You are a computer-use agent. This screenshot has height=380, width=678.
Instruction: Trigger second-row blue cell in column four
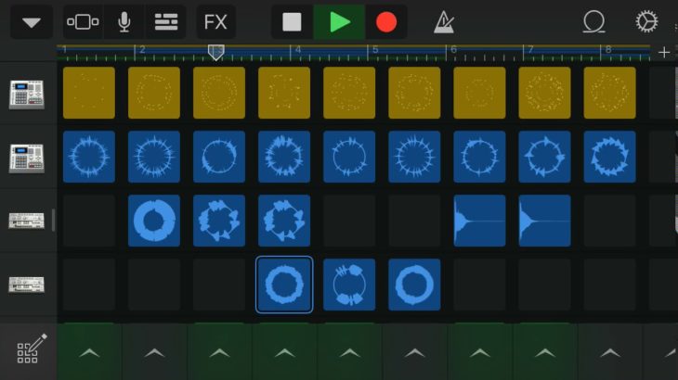point(284,157)
